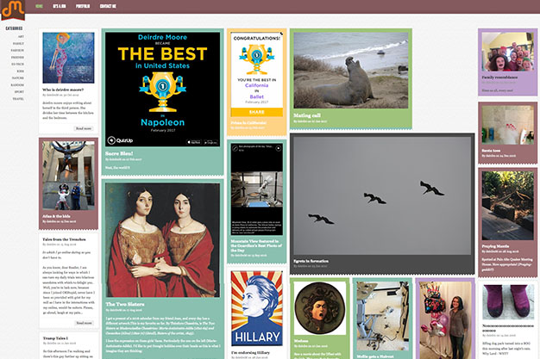
Task: Click Read more under 'Who is deirdre moore?'
Action: point(84,128)
